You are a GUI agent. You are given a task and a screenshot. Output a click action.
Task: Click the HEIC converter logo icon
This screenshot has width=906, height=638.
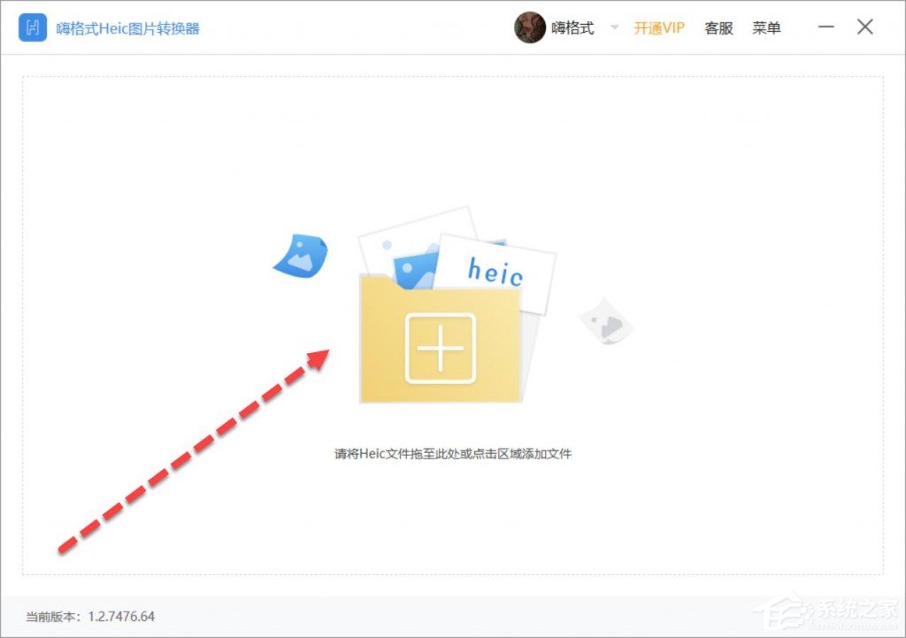pos(32,27)
